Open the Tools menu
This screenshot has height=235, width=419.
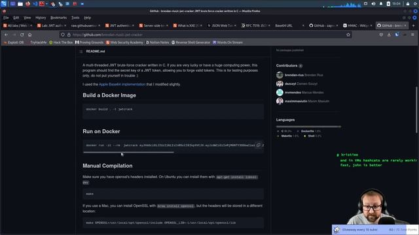pos(75,18)
